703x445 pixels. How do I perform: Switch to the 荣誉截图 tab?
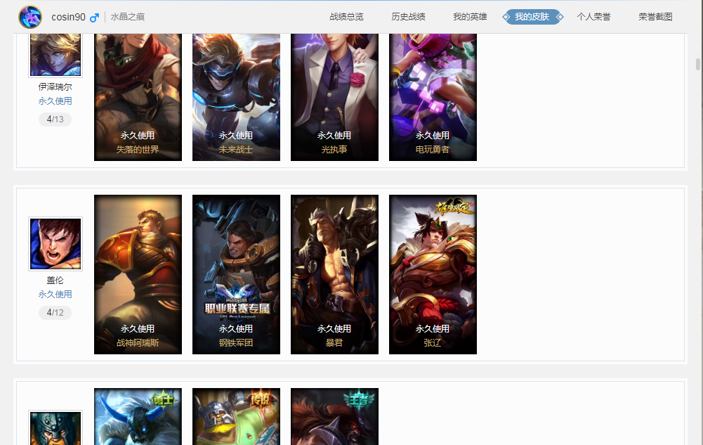pyautogui.click(x=655, y=17)
